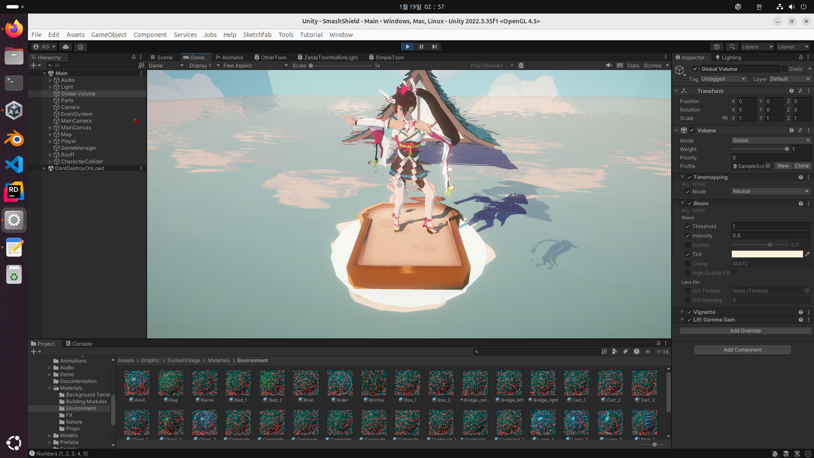Lock the Hierarchy panel
This screenshot has width=814, height=458.
pyautogui.click(x=134, y=57)
